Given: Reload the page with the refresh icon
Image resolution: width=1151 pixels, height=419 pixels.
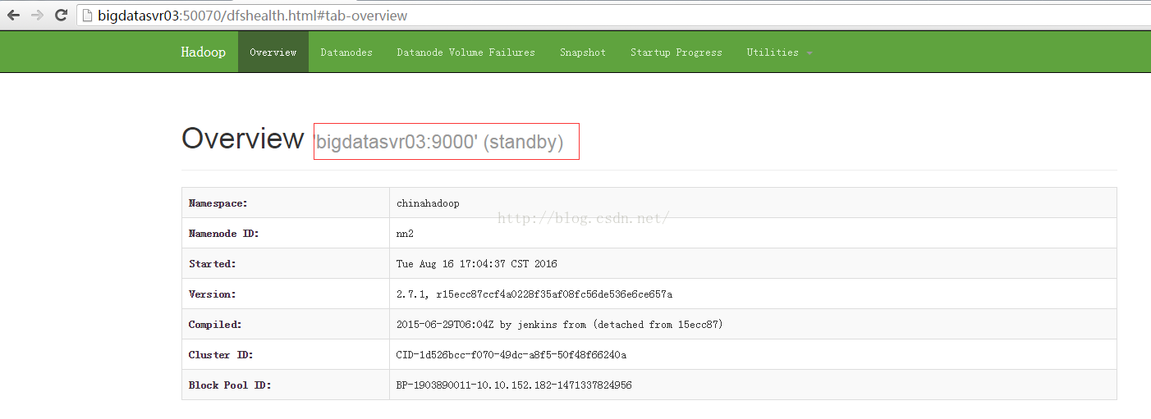Looking at the screenshot, I should (x=61, y=15).
